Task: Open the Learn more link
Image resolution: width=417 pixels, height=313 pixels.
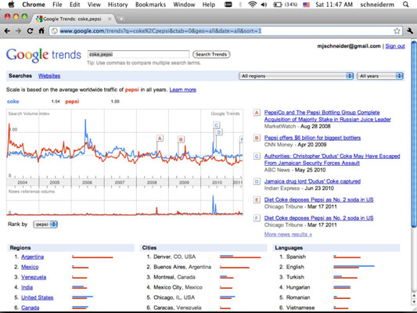Action: tap(183, 90)
